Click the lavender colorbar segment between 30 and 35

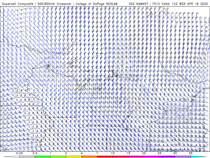pos(183,157)
